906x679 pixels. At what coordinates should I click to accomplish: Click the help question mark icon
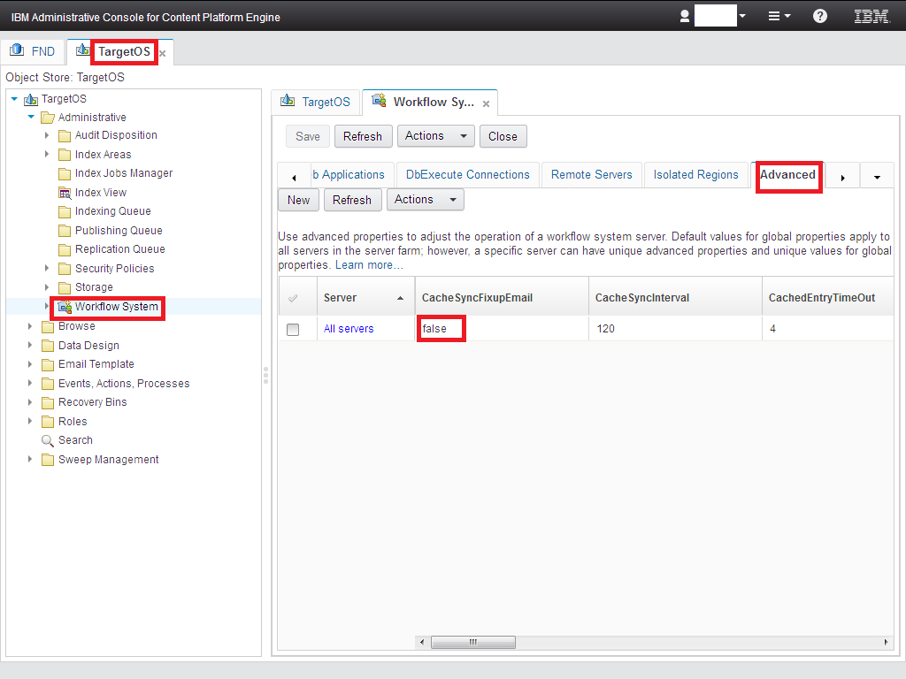(x=818, y=15)
